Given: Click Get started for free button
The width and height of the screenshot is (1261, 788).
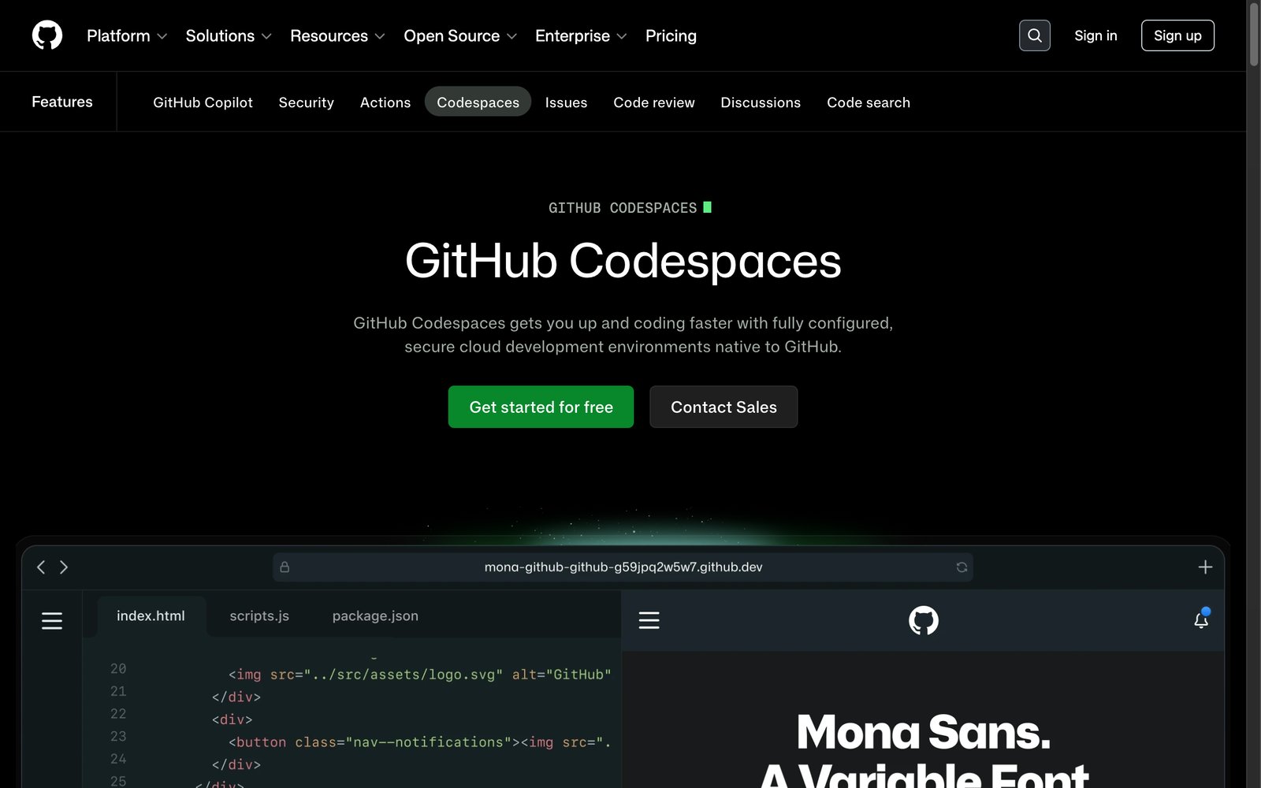Looking at the screenshot, I should pos(541,407).
